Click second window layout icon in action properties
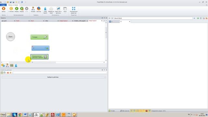 click(5, 73)
